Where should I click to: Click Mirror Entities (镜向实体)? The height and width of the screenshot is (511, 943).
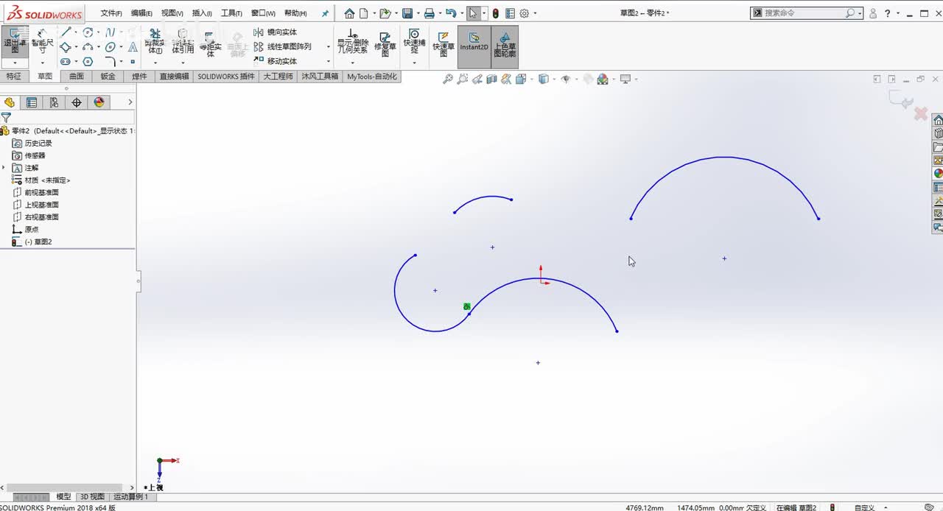click(275, 32)
